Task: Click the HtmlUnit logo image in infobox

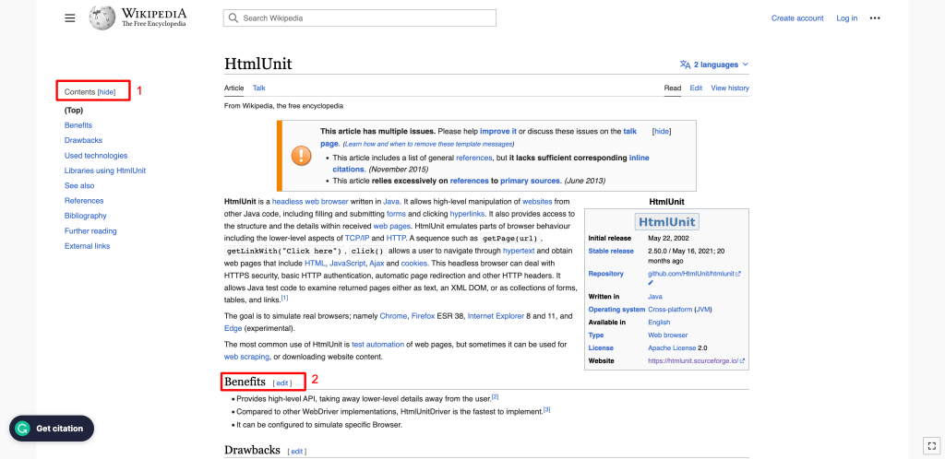Action: click(x=666, y=222)
